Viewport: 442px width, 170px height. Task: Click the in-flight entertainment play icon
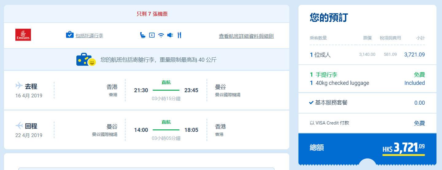[152, 35]
